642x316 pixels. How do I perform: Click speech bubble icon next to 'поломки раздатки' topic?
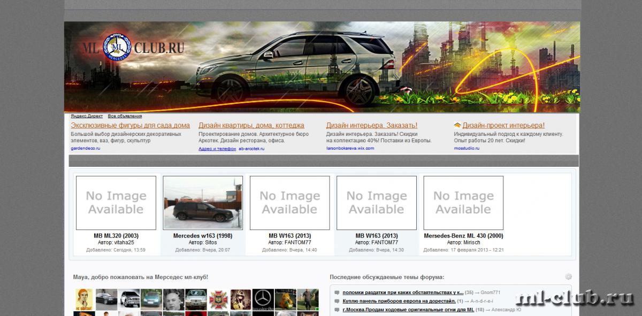337,293
